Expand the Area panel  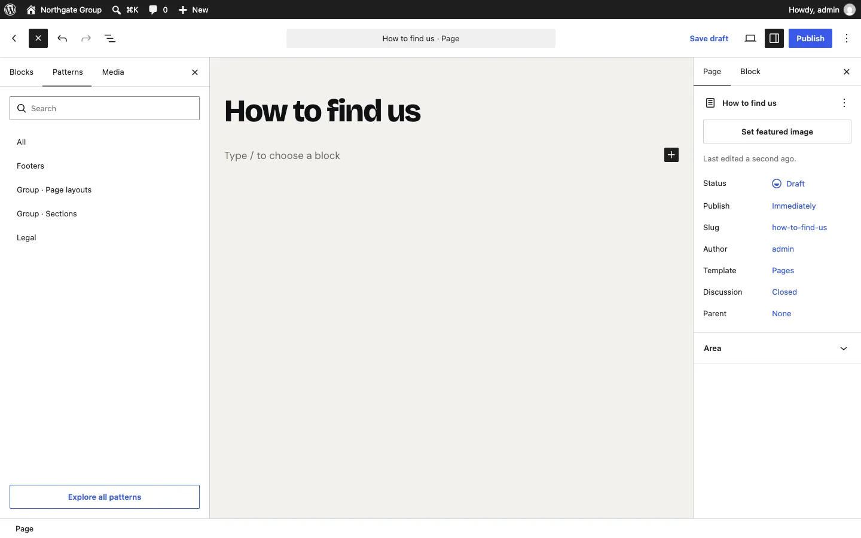point(777,349)
